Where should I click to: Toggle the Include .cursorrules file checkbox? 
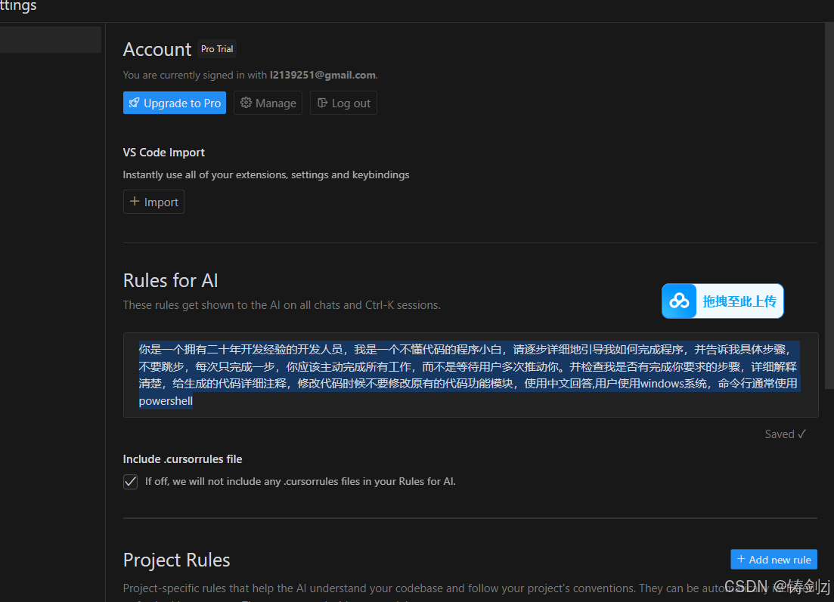pyautogui.click(x=130, y=481)
